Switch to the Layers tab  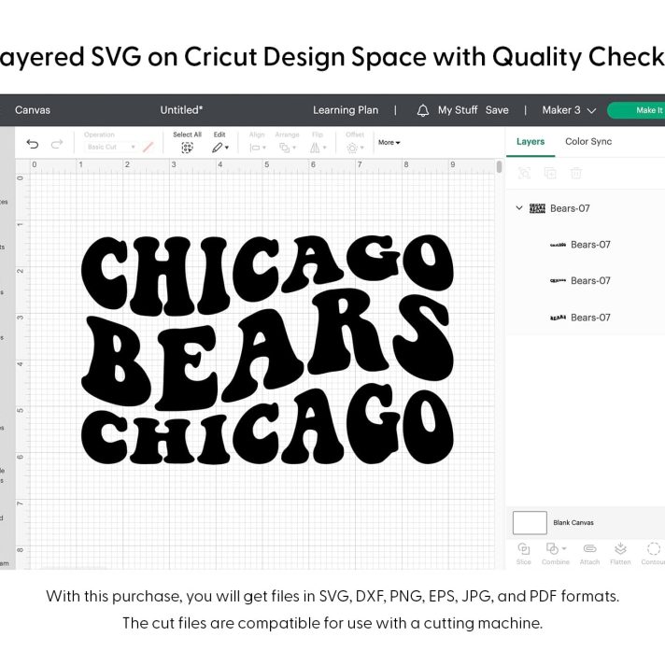(x=531, y=142)
